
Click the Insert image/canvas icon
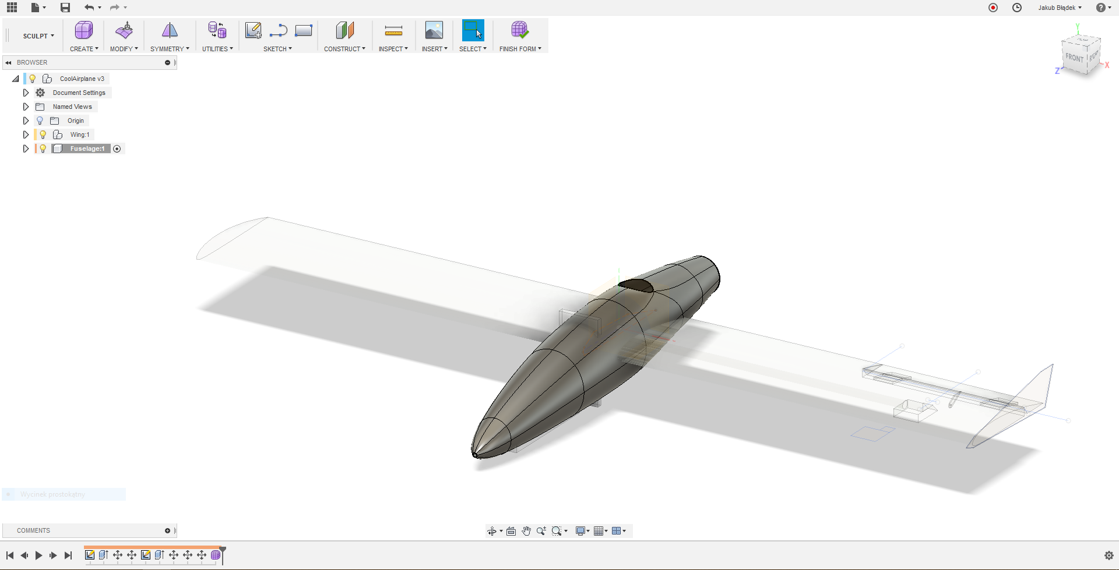tap(434, 30)
